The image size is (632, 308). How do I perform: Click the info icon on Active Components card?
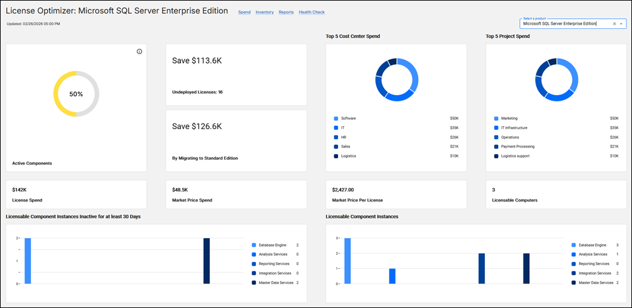pos(139,52)
